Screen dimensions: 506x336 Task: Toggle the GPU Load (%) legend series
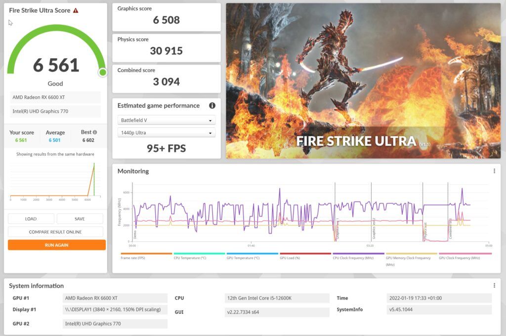tap(305, 256)
